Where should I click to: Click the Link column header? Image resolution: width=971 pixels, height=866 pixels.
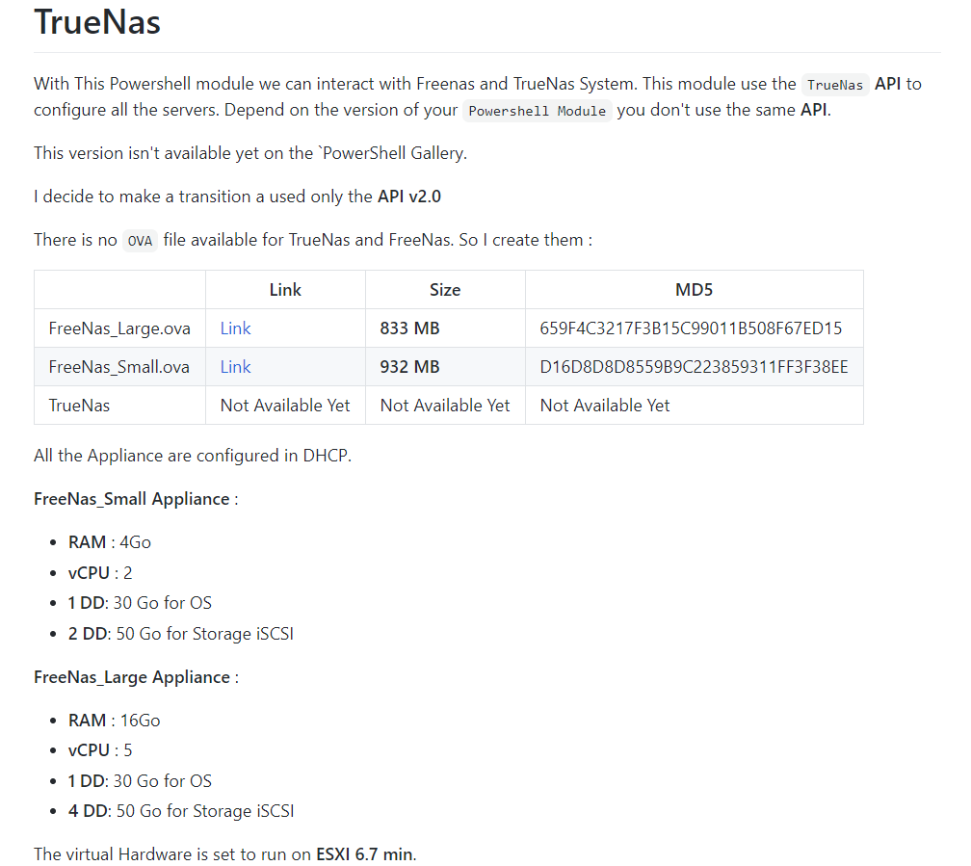(285, 290)
